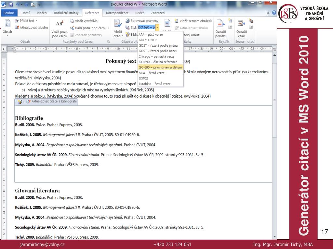Open the Zobrazení tab
Image resolution: width=333 pixels, height=249 pixels.
click(158, 13)
